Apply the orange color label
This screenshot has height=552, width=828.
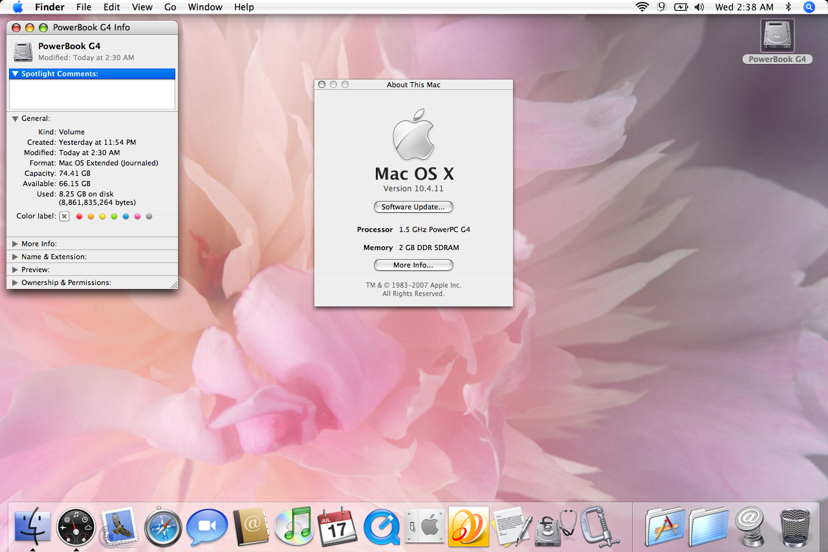pyautogui.click(x=91, y=217)
